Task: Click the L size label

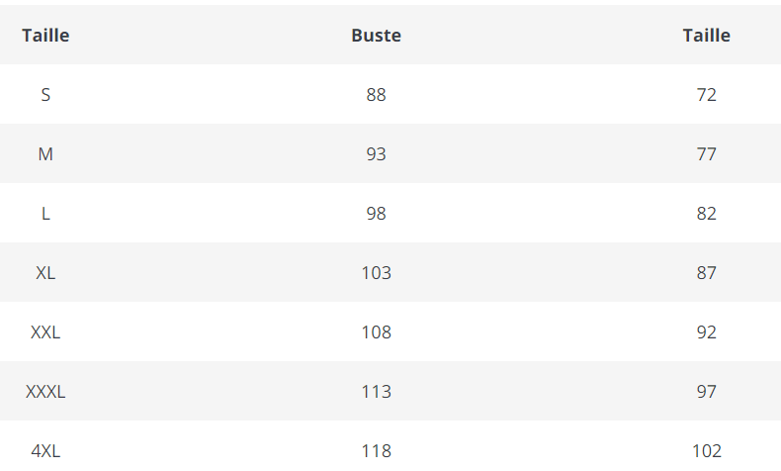Action: 45,214
